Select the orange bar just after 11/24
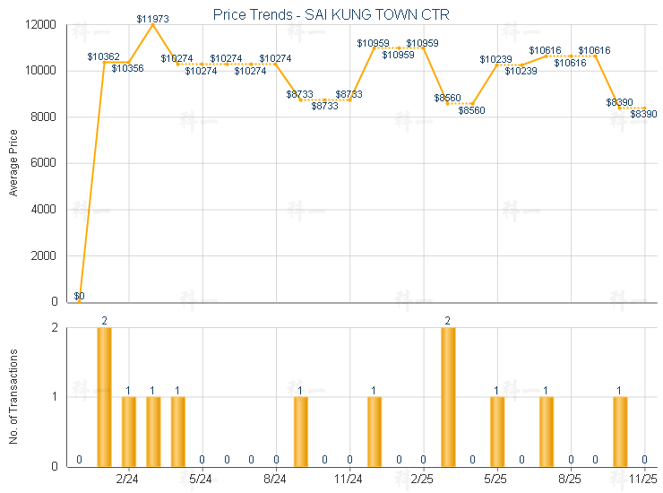 [375, 430]
